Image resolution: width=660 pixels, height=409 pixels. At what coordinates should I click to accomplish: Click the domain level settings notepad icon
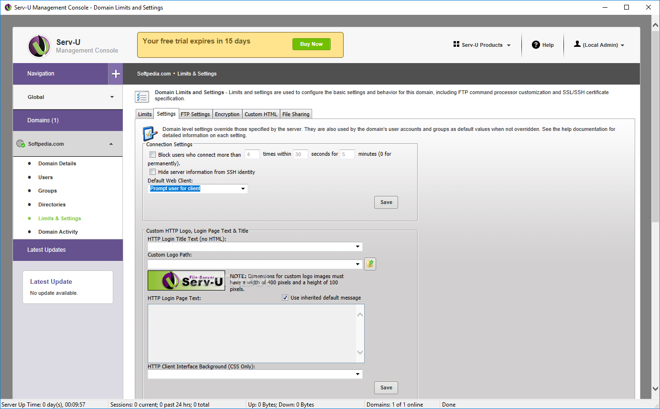pos(150,133)
